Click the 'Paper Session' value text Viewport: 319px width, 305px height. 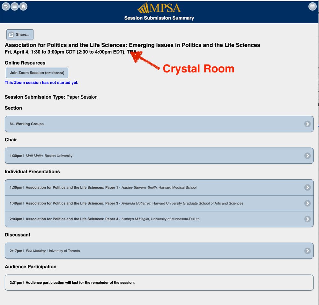(x=82, y=97)
